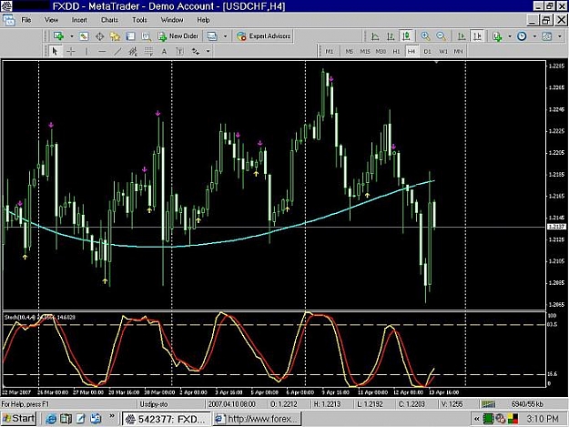The width and height of the screenshot is (569, 427).
Task: Select the Arrows drawing tool
Action: click(x=196, y=52)
